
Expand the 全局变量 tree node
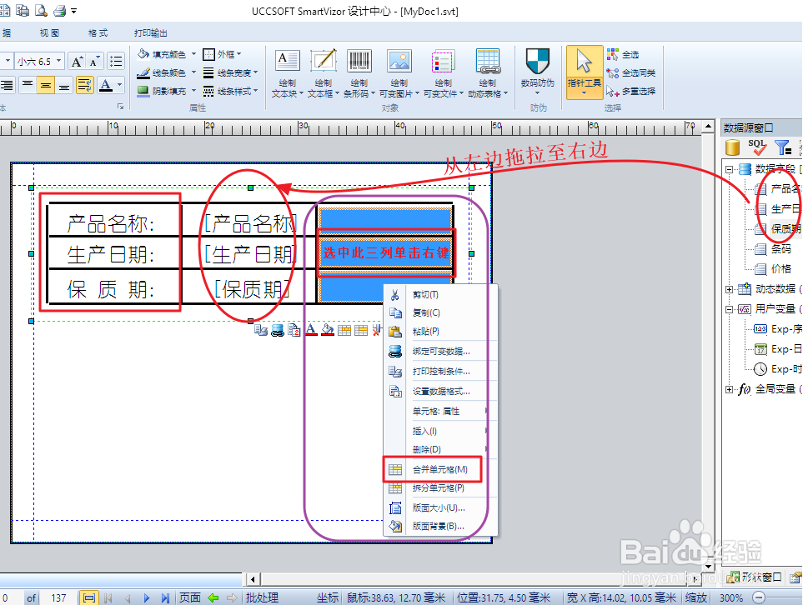(x=729, y=389)
